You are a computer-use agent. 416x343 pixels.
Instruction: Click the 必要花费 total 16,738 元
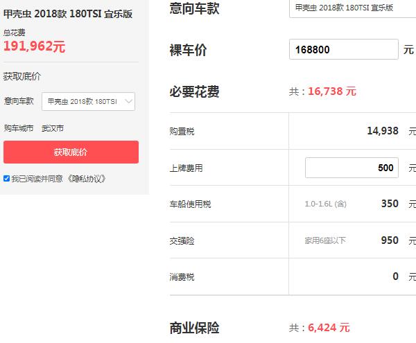pos(332,91)
